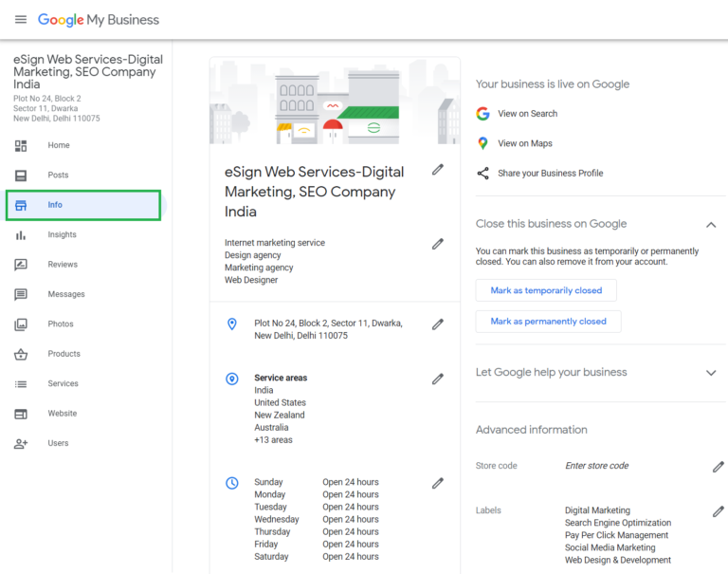Image resolution: width=728 pixels, height=574 pixels.
Task: Click the Posts icon in sidebar
Action: [x=21, y=176]
